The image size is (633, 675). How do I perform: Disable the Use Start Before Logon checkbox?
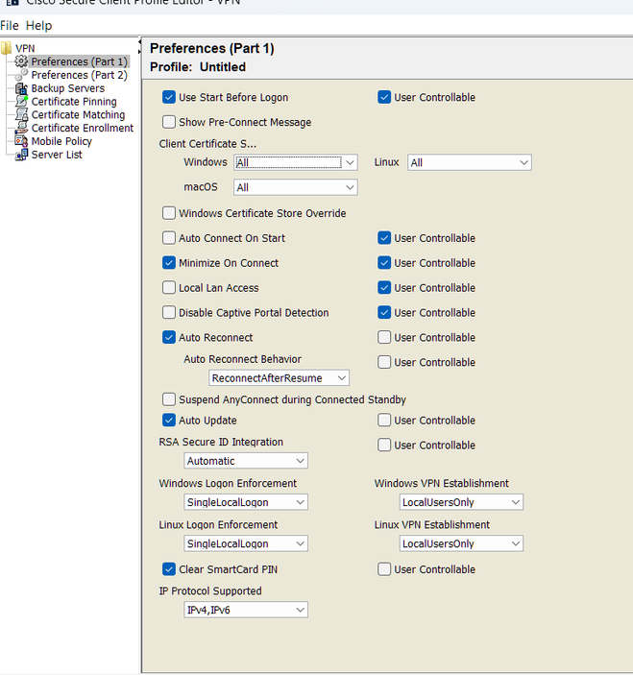coord(169,98)
